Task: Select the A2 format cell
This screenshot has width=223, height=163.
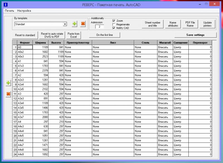Action: (25, 75)
